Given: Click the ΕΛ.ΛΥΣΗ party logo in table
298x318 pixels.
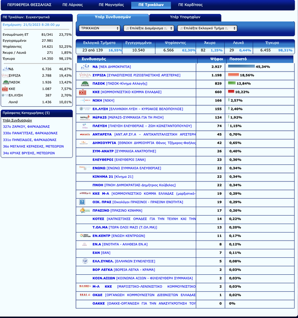Looking at the screenshot, I should [85, 109].
